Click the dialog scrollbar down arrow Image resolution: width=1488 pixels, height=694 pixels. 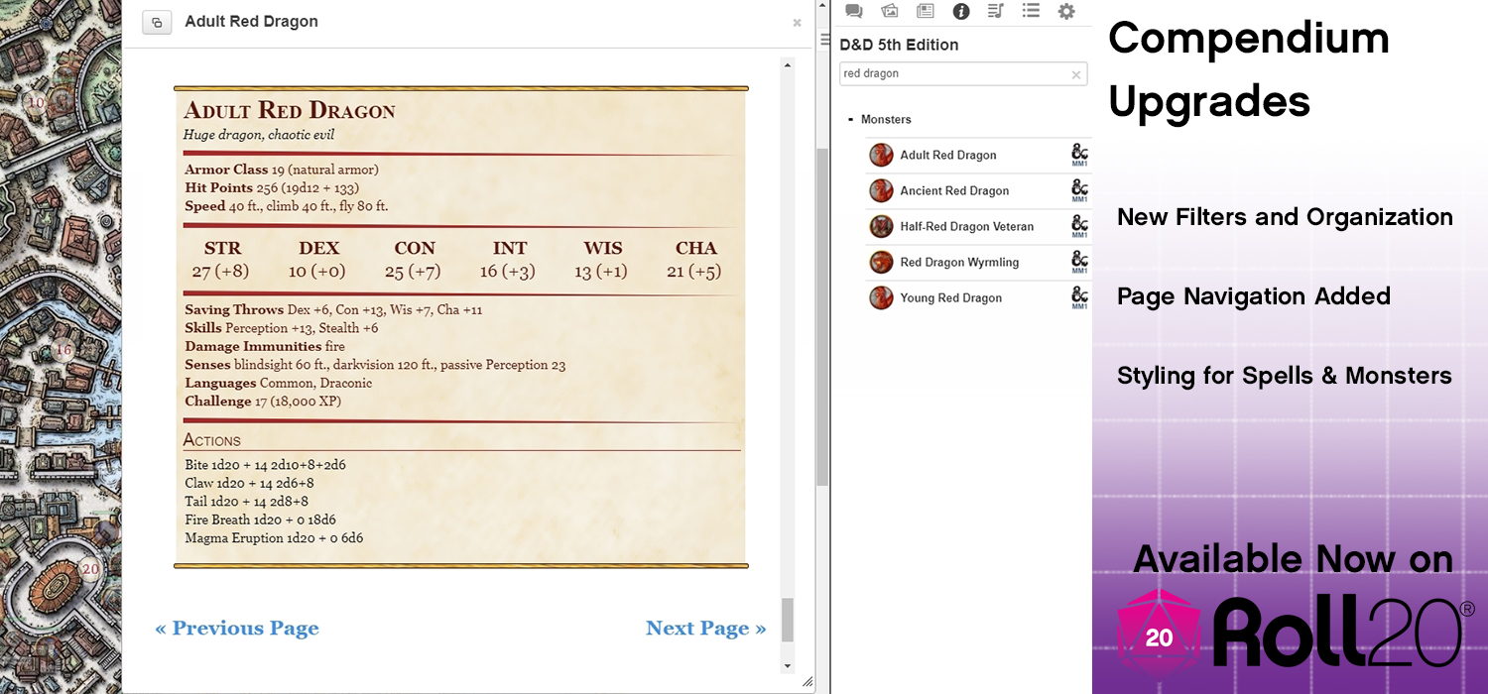click(x=788, y=666)
